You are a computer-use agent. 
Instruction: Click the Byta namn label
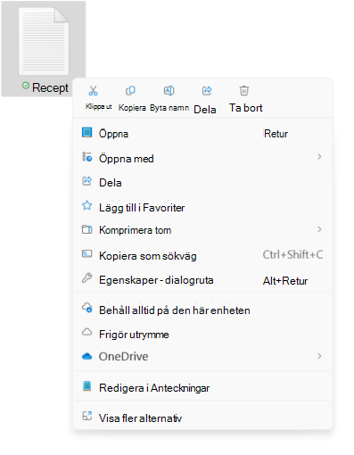click(x=169, y=108)
